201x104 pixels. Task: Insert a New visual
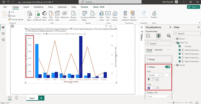(102, 16)
